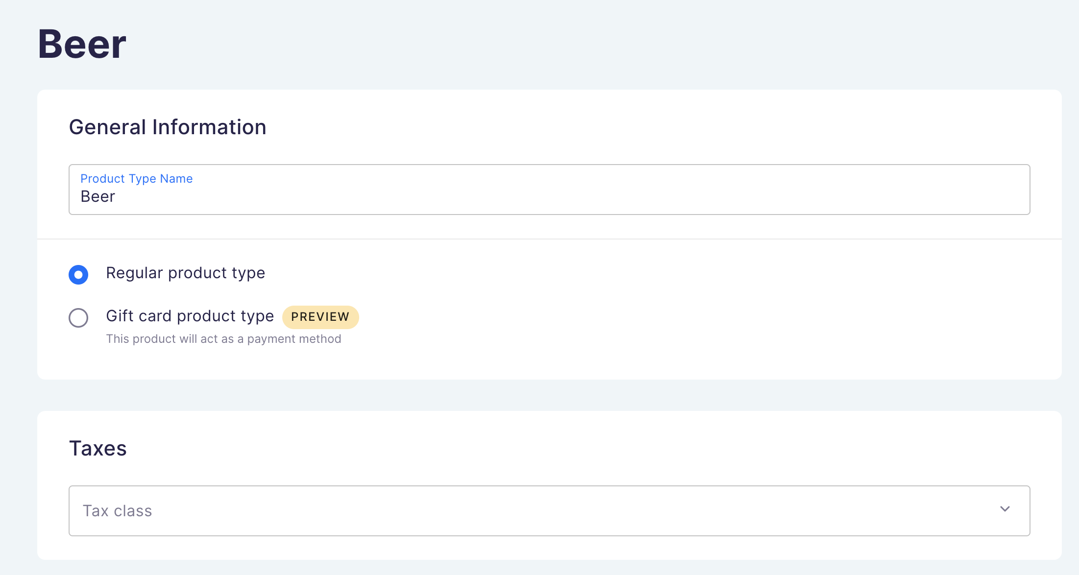Click the empty radio circle below Regular product type
Screen dimensions: 1079x575
pos(78,318)
